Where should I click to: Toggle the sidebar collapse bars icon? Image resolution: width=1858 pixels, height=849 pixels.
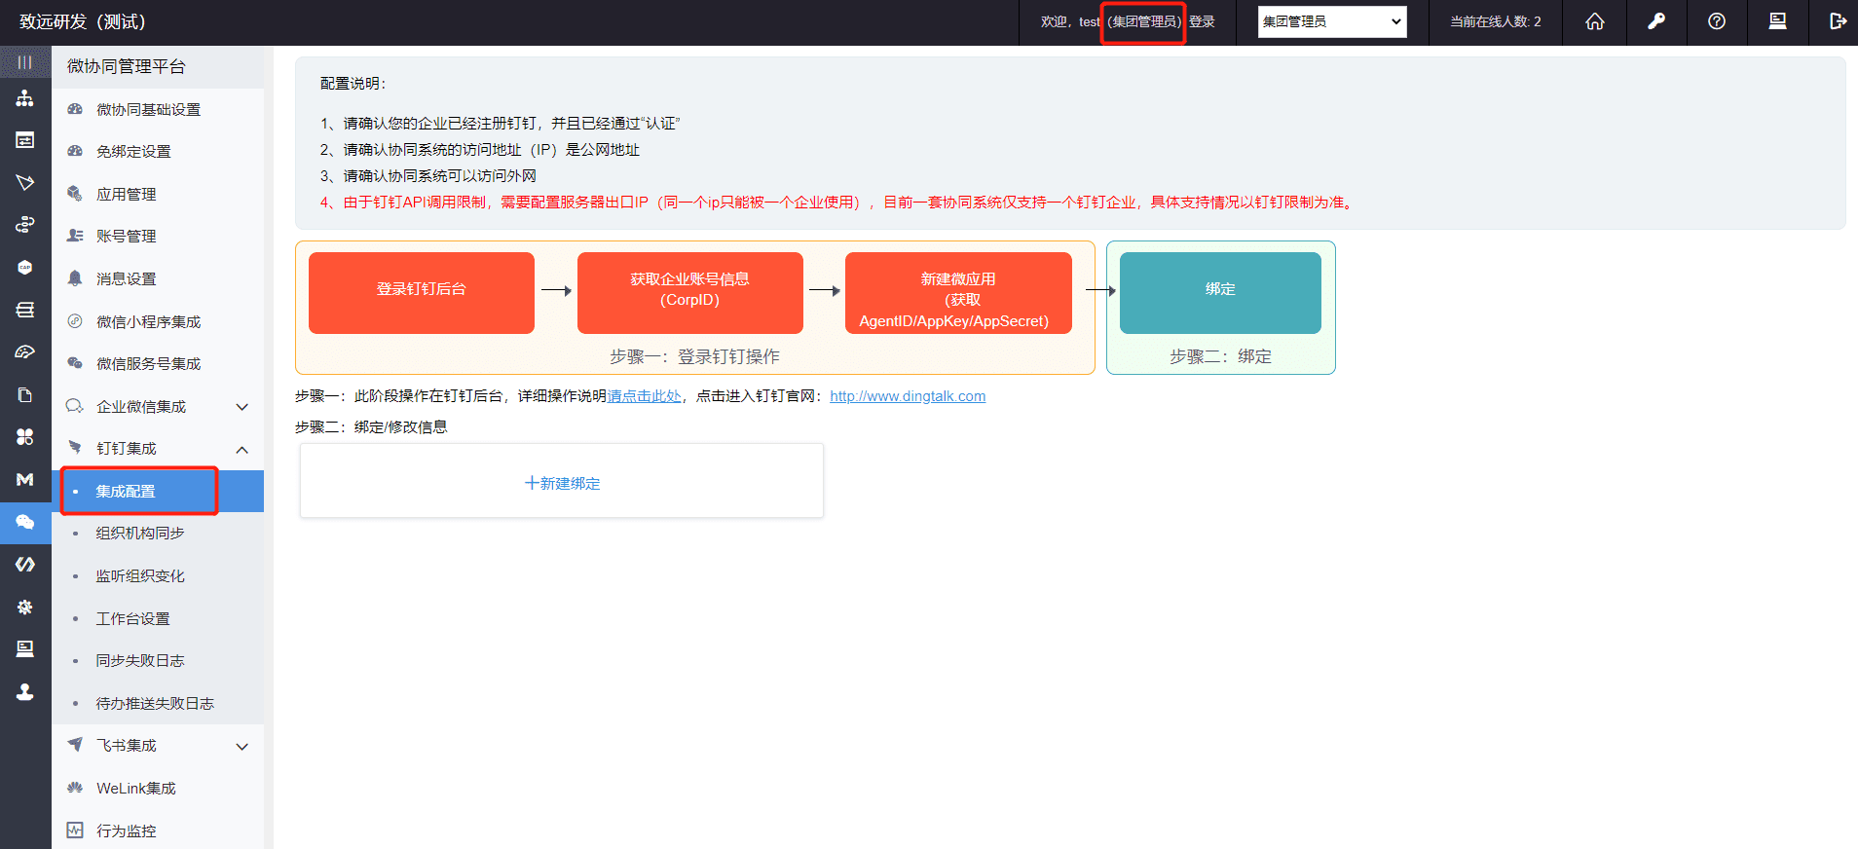tap(25, 62)
